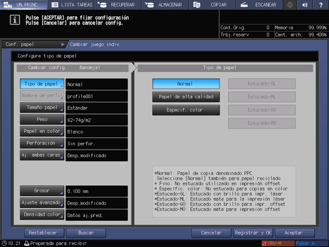This screenshot has width=329, height=247.
Task: Click the Restablecer button
Action: (44, 233)
